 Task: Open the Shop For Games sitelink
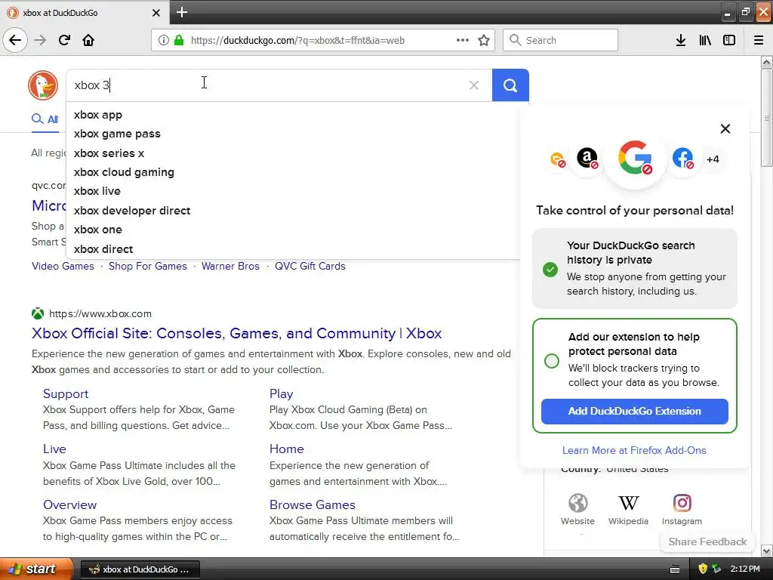point(147,266)
